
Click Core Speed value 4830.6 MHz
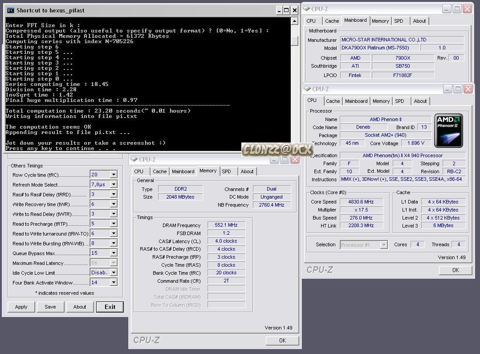tap(361, 202)
